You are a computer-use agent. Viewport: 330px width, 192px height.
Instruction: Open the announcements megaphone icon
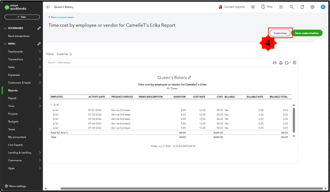click(253, 7)
